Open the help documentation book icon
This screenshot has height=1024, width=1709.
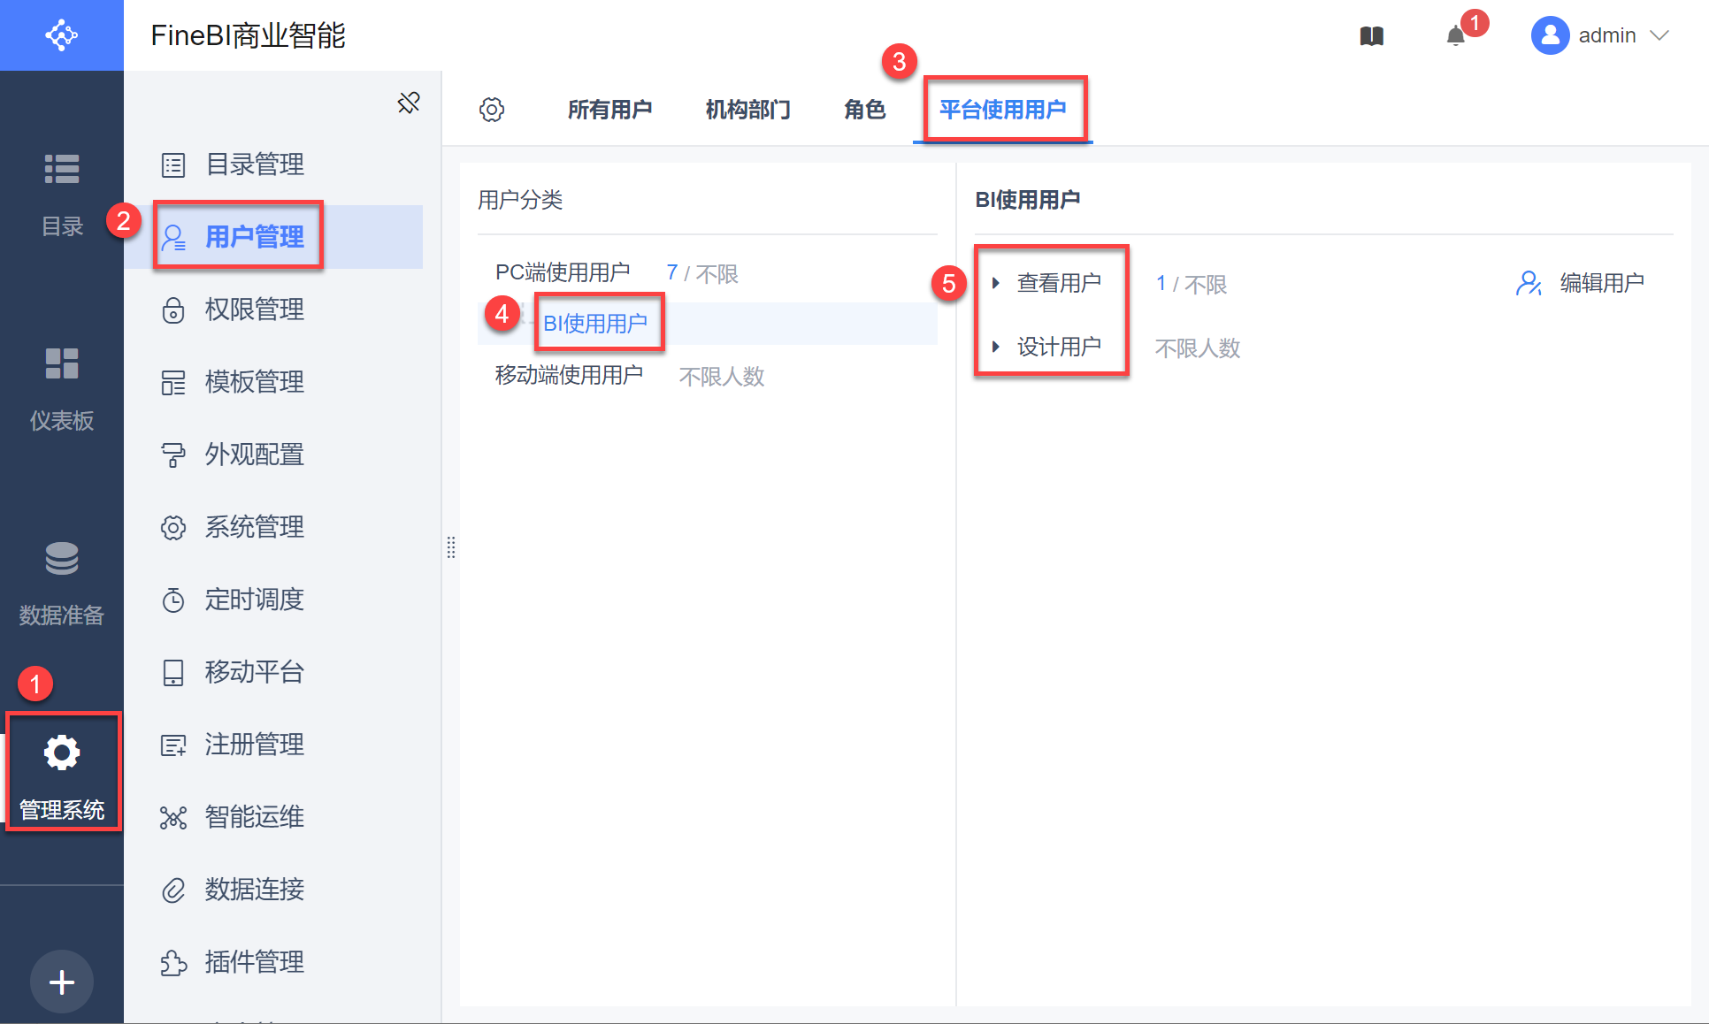point(1371,36)
